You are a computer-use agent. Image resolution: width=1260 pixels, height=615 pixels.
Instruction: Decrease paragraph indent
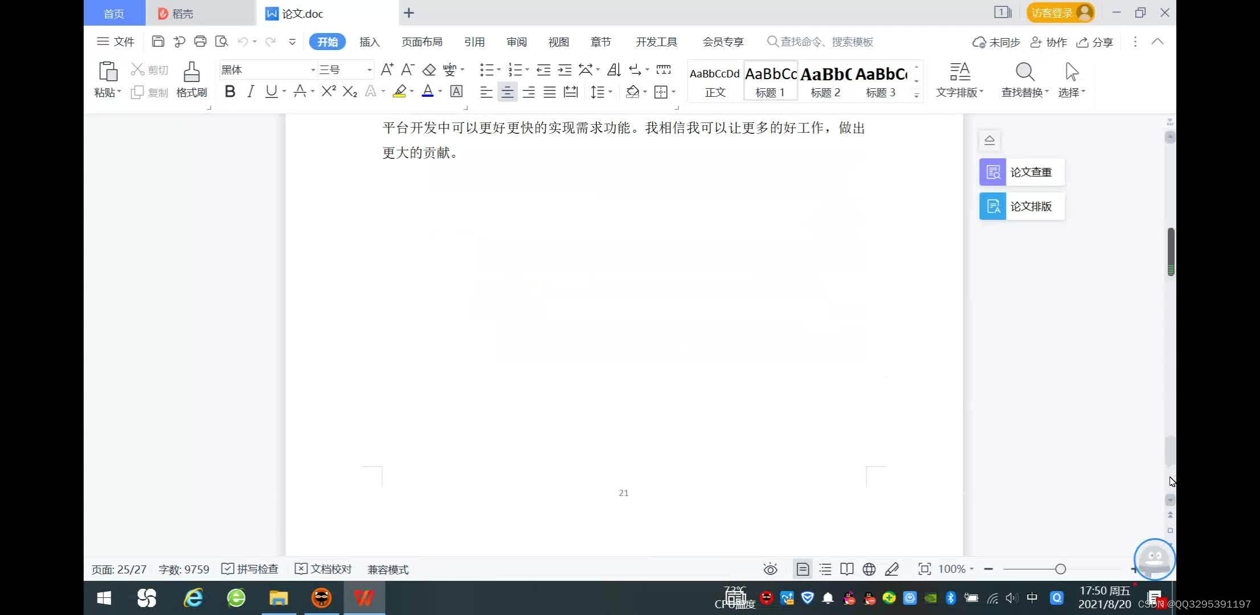[x=543, y=69]
